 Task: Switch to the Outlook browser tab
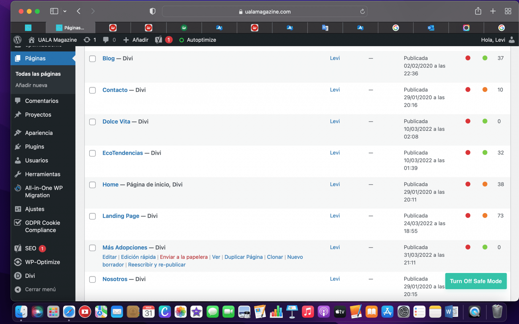(431, 28)
